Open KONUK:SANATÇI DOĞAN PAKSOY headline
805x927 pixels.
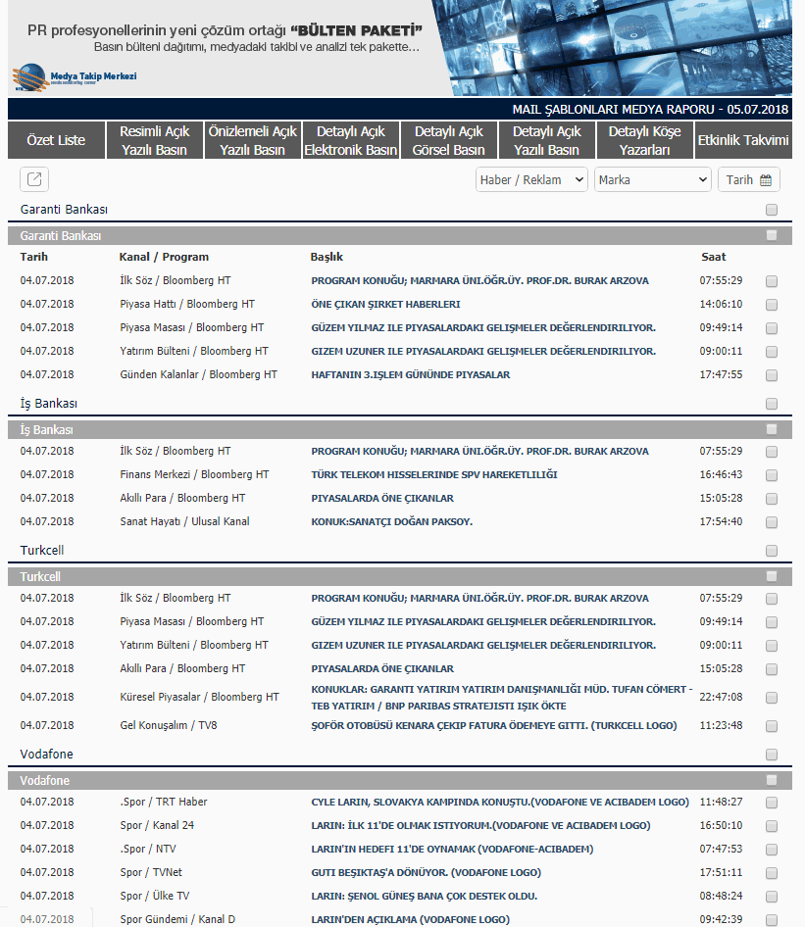391,522
